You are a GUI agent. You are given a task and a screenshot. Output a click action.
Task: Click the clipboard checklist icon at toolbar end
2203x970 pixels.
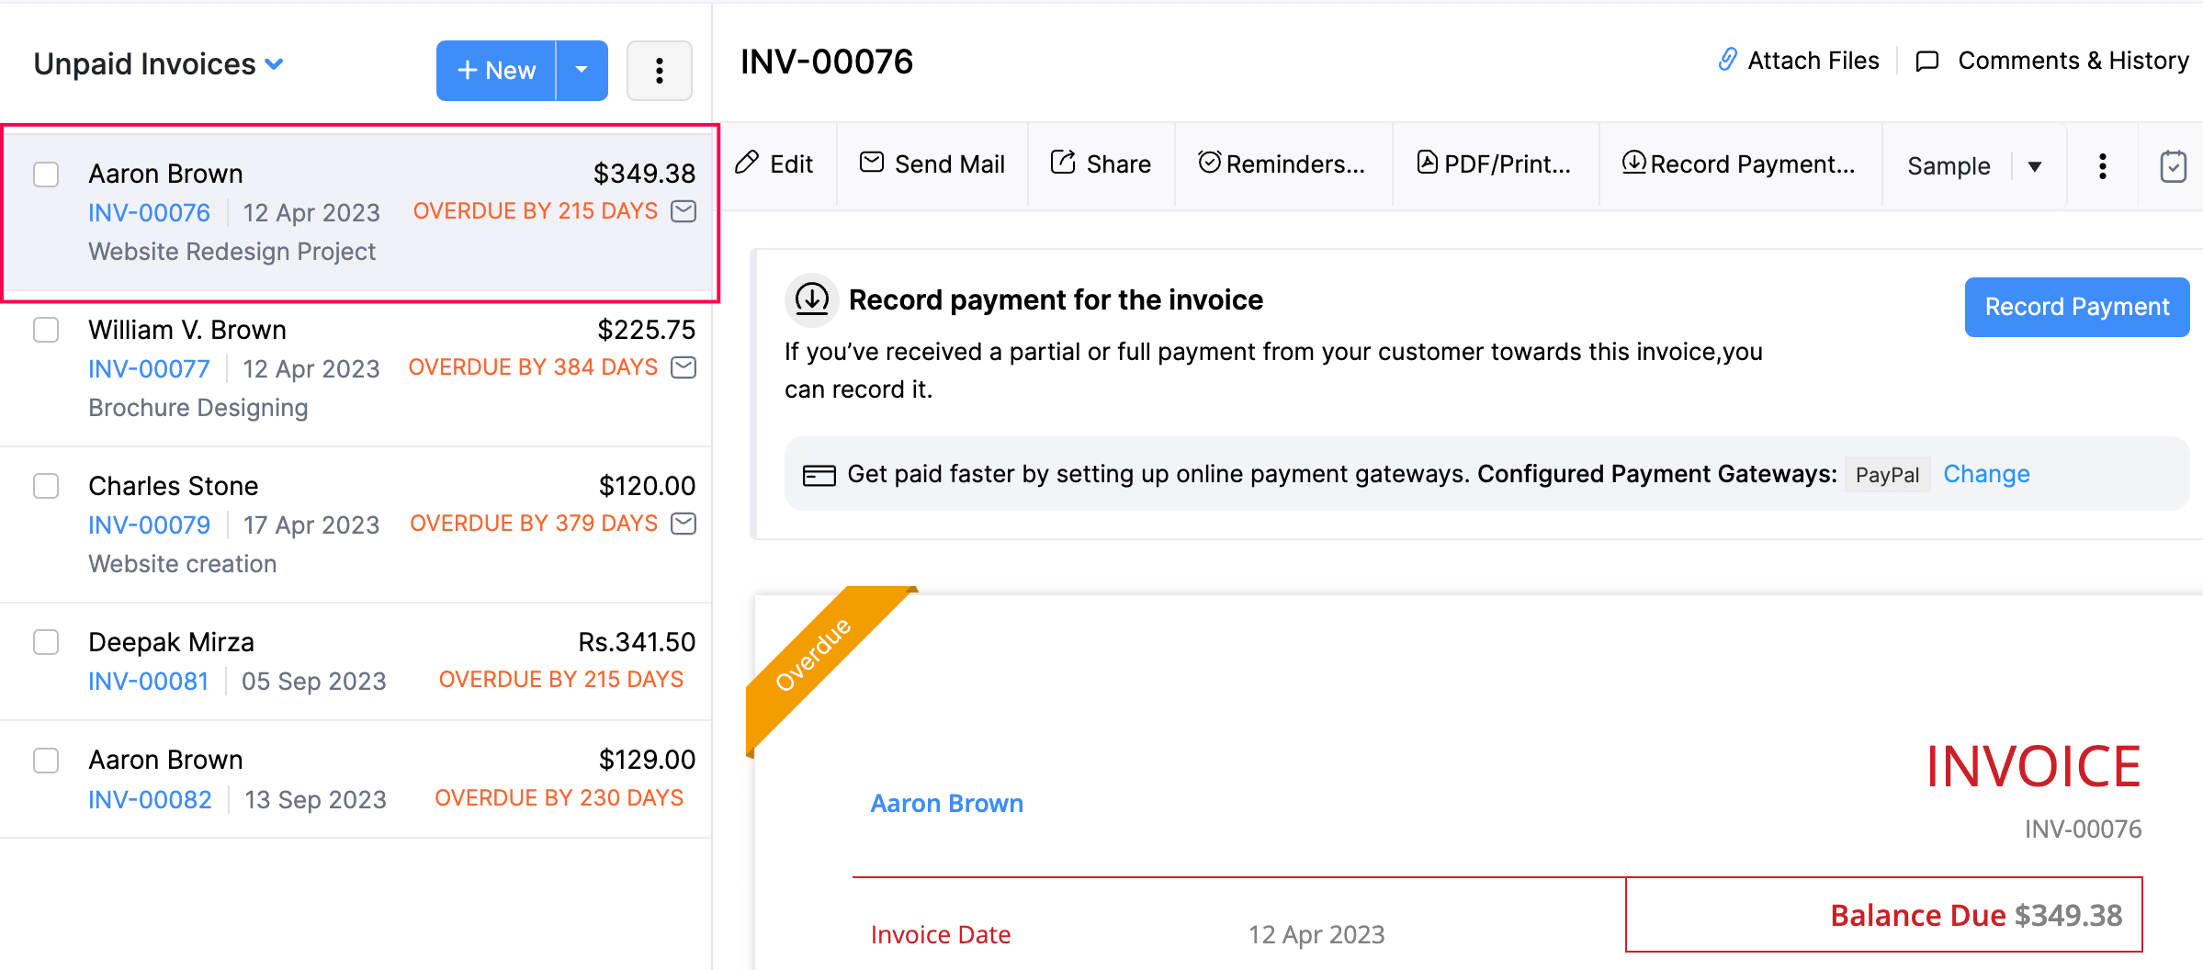pyautogui.click(x=2173, y=166)
